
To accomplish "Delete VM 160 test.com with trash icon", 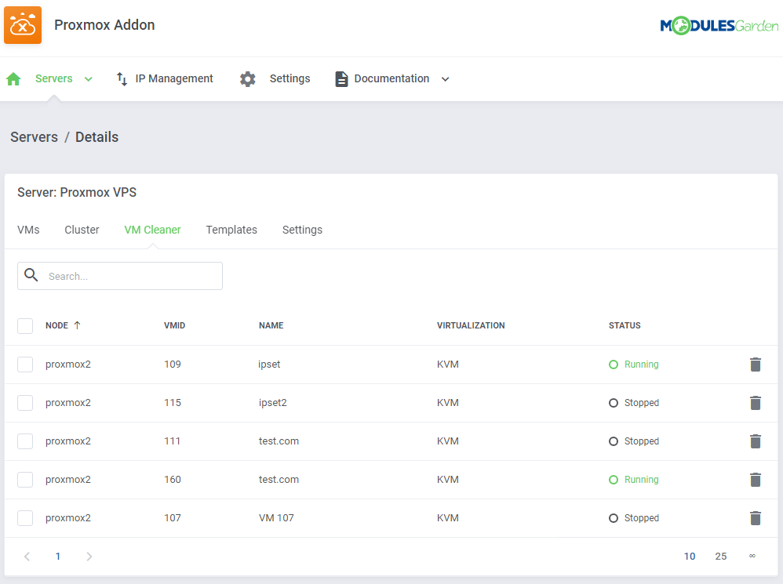I will tap(755, 480).
